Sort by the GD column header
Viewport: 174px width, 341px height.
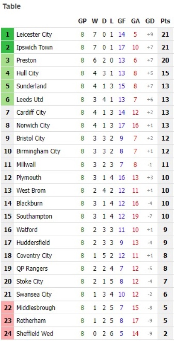[x=150, y=21]
